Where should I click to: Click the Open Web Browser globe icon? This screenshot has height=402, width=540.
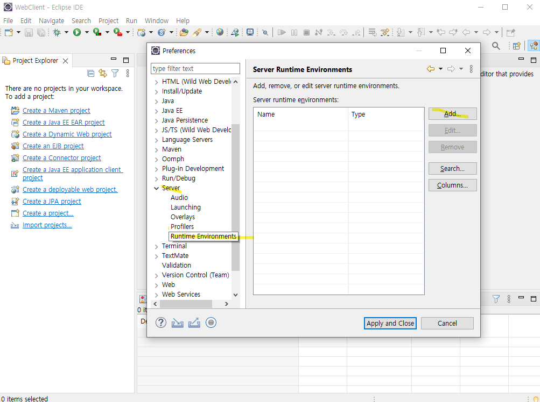click(x=220, y=32)
